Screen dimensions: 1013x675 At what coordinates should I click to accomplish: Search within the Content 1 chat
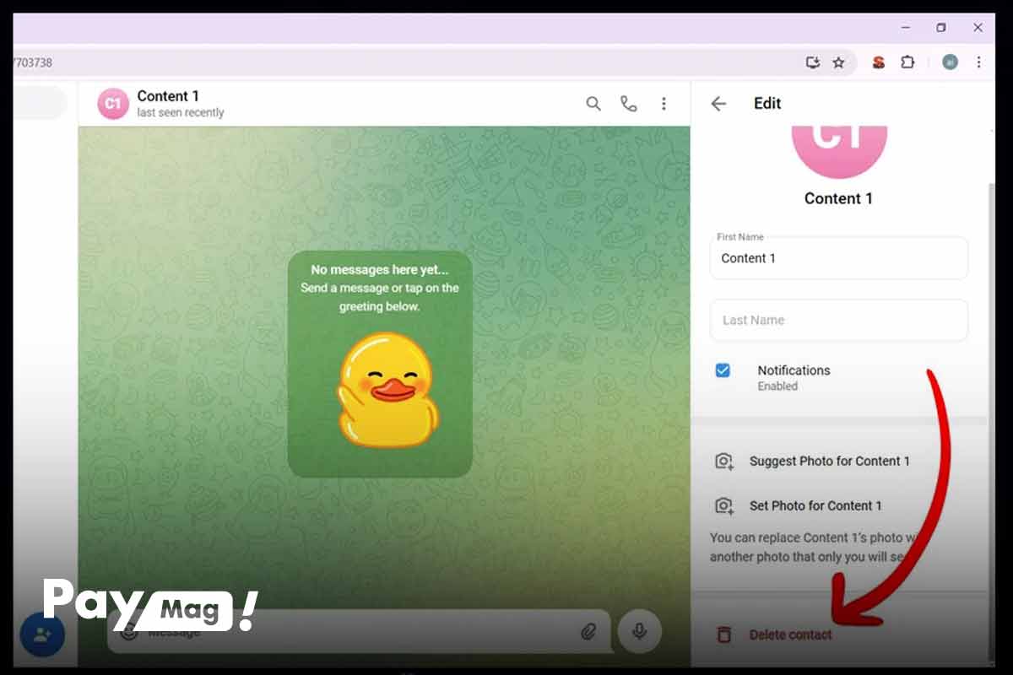pos(593,104)
